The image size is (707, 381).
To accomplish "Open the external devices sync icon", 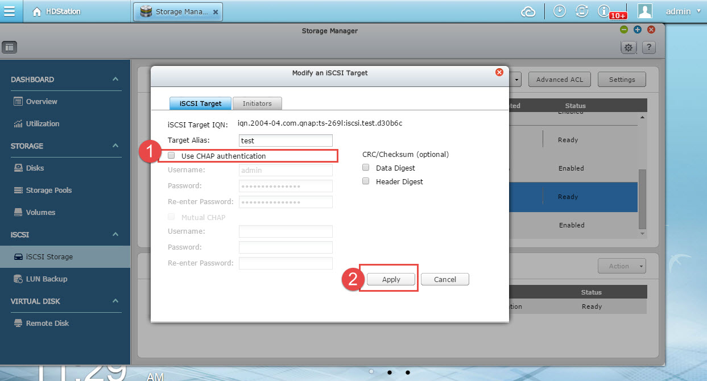I will [x=582, y=11].
